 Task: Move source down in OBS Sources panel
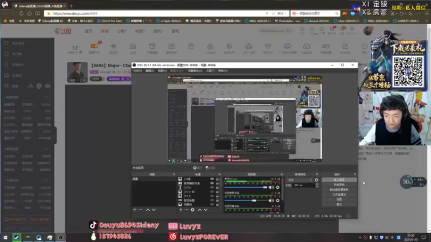point(206,210)
